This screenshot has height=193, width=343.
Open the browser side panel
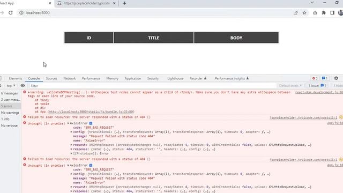[332, 13]
